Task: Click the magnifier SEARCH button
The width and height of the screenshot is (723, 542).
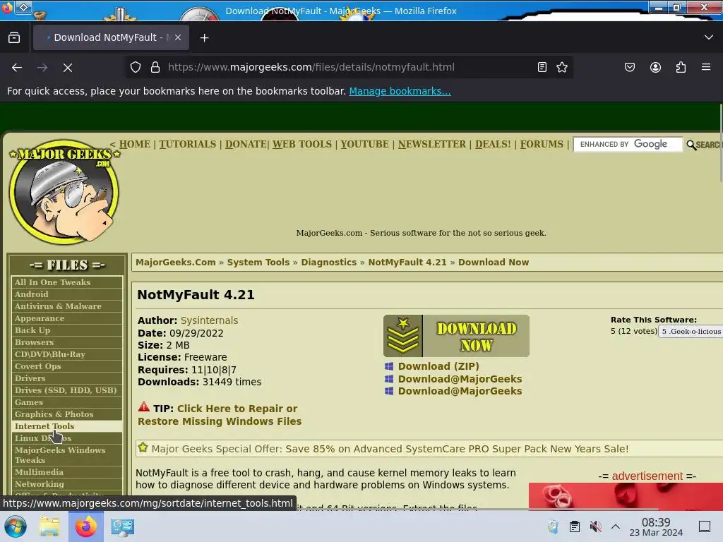Action: point(704,145)
